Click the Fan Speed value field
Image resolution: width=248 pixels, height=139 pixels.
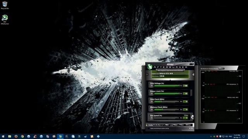coord(185,118)
